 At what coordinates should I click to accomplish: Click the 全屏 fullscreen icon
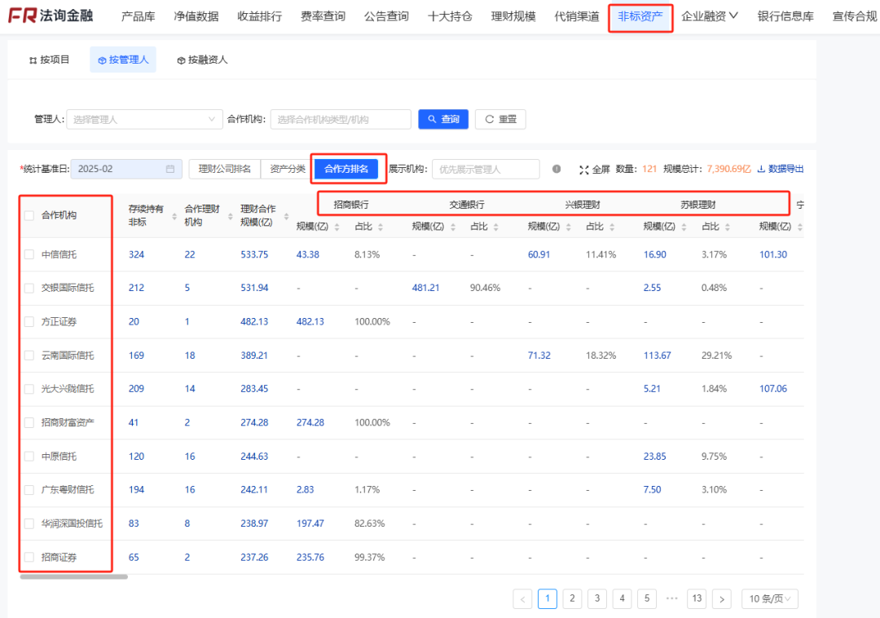584,169
